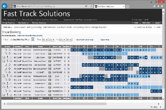Open the My Bookings menu item
This screenshot has width=166, height=110.
pyautogui.click(x=24, y=23)
